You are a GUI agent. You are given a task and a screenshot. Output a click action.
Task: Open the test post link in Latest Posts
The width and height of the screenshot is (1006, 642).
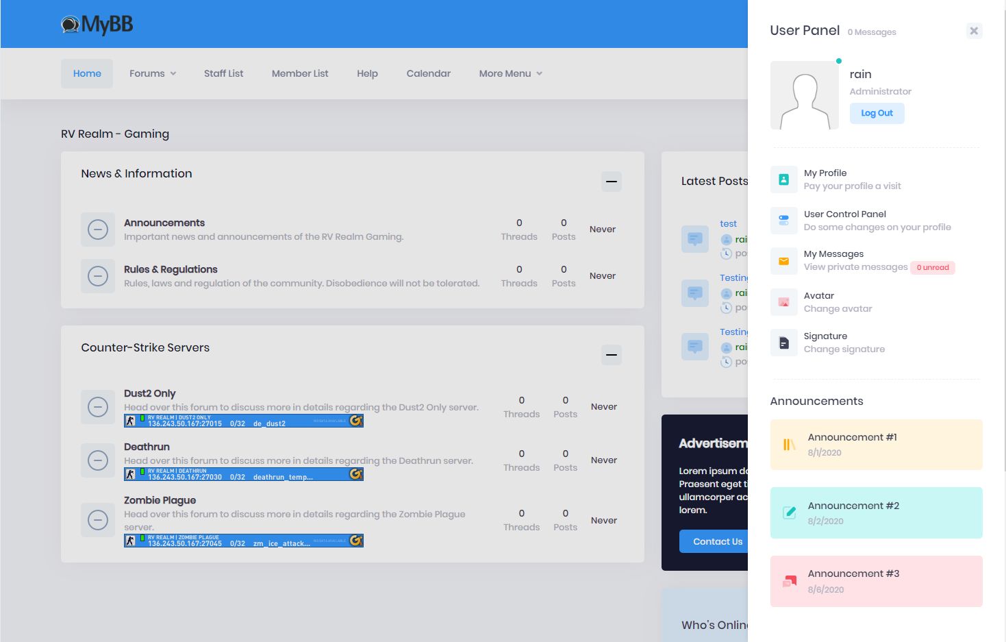728,223
